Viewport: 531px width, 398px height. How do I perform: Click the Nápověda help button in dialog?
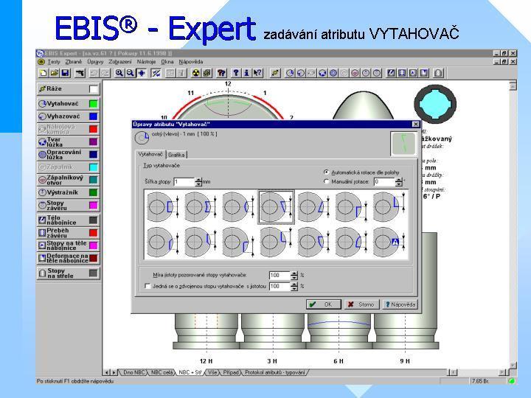click(x=400, y=304)
